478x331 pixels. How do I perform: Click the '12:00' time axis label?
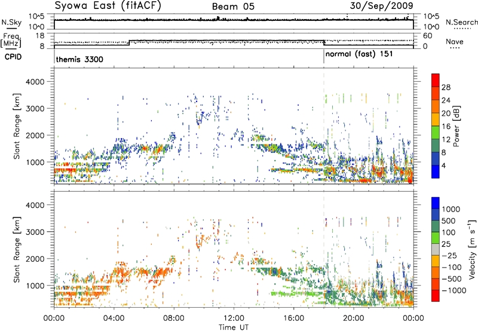coord(234,318)
